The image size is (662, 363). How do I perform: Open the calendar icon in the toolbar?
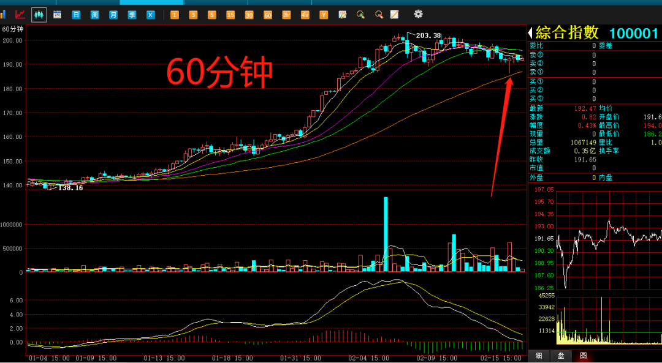pyautogui.click(x=57, y=14)
